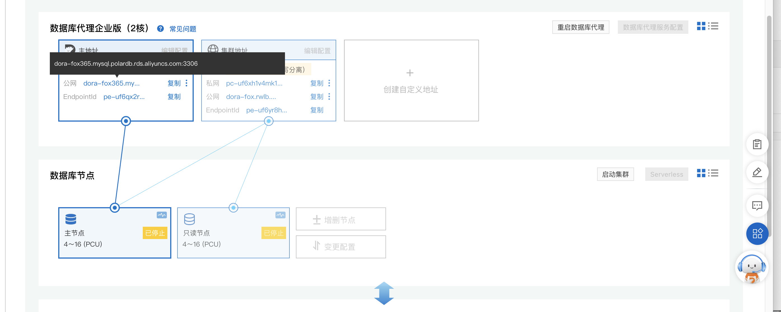Viewport: 781px width, 312px height.
Task: Click the primary node database icon
Action: click(x=71, y=219)
